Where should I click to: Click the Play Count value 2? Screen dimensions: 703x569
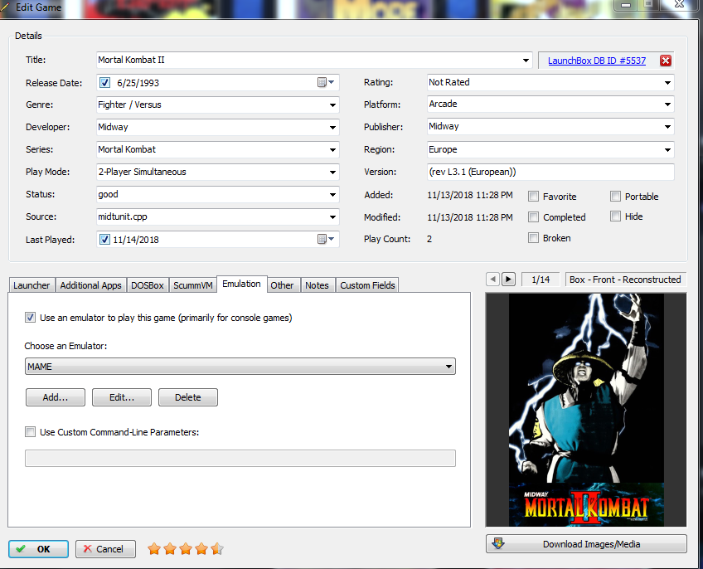tap(429, 239)
